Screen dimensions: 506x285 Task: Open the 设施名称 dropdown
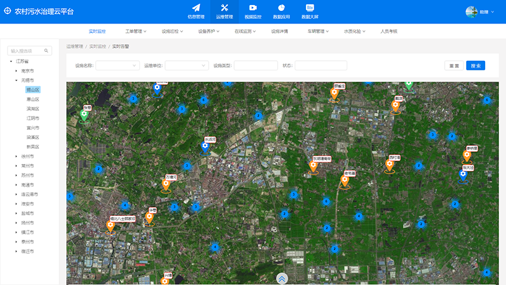(x=118, y=65)
